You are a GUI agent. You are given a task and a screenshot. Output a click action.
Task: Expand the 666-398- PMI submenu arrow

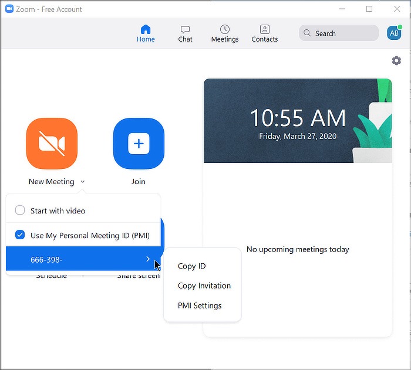[148, 259]
